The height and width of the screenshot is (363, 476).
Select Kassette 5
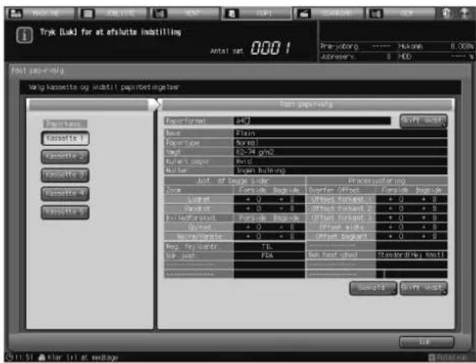pyautogui.click(x=65, y=212)
